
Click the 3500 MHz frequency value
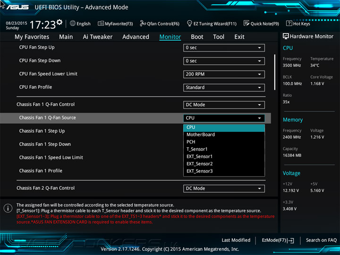click(292, 65)
